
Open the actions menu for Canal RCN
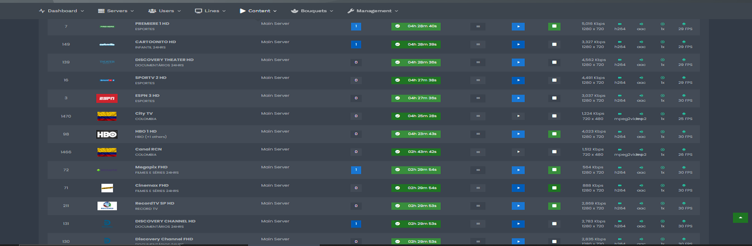[478, 152]
